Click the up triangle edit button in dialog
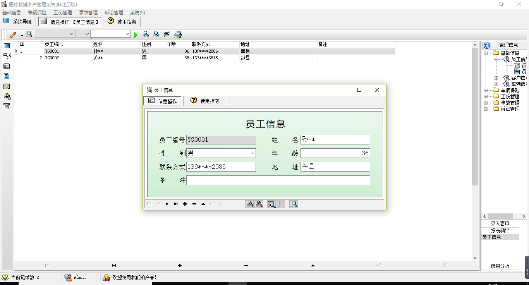 click(x=203, y=204)
